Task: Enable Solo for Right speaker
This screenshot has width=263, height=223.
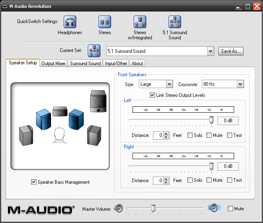Action: [190, 180]
